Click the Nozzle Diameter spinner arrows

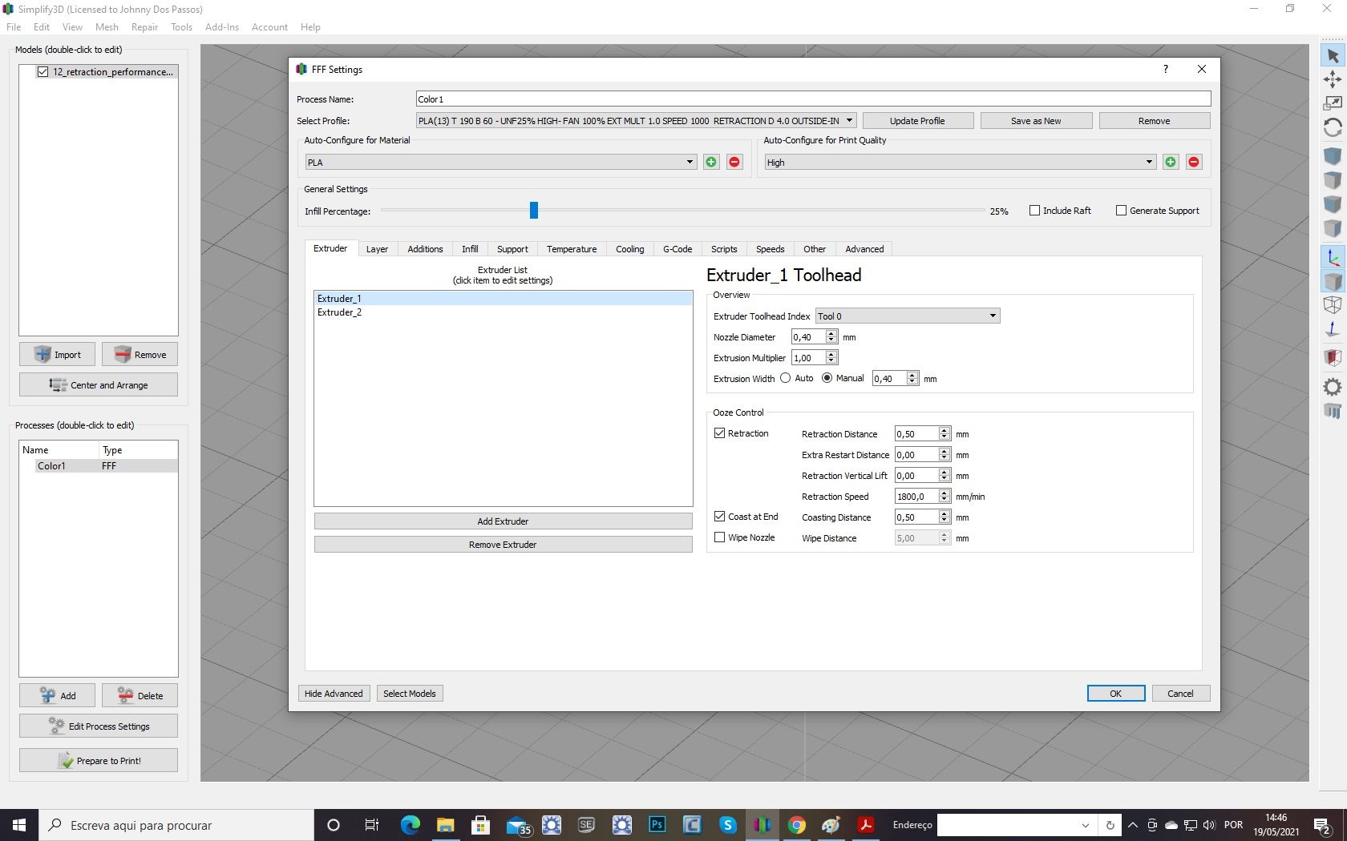(831, 337)
